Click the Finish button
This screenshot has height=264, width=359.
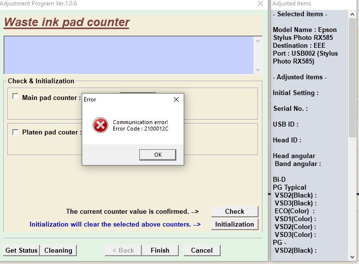pyautogui.click(x=160, y=250)
